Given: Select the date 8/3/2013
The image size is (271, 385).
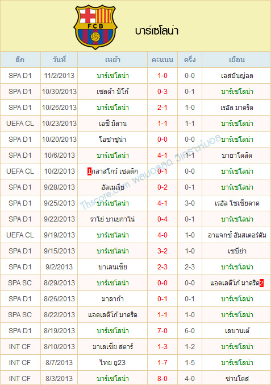Looking at the screenshot, I should coord(59,379).
